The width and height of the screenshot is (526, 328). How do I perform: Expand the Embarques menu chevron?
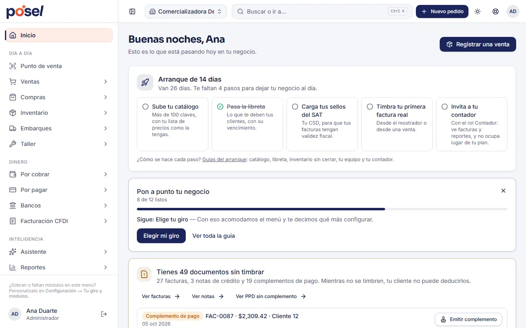click(106, 128)
